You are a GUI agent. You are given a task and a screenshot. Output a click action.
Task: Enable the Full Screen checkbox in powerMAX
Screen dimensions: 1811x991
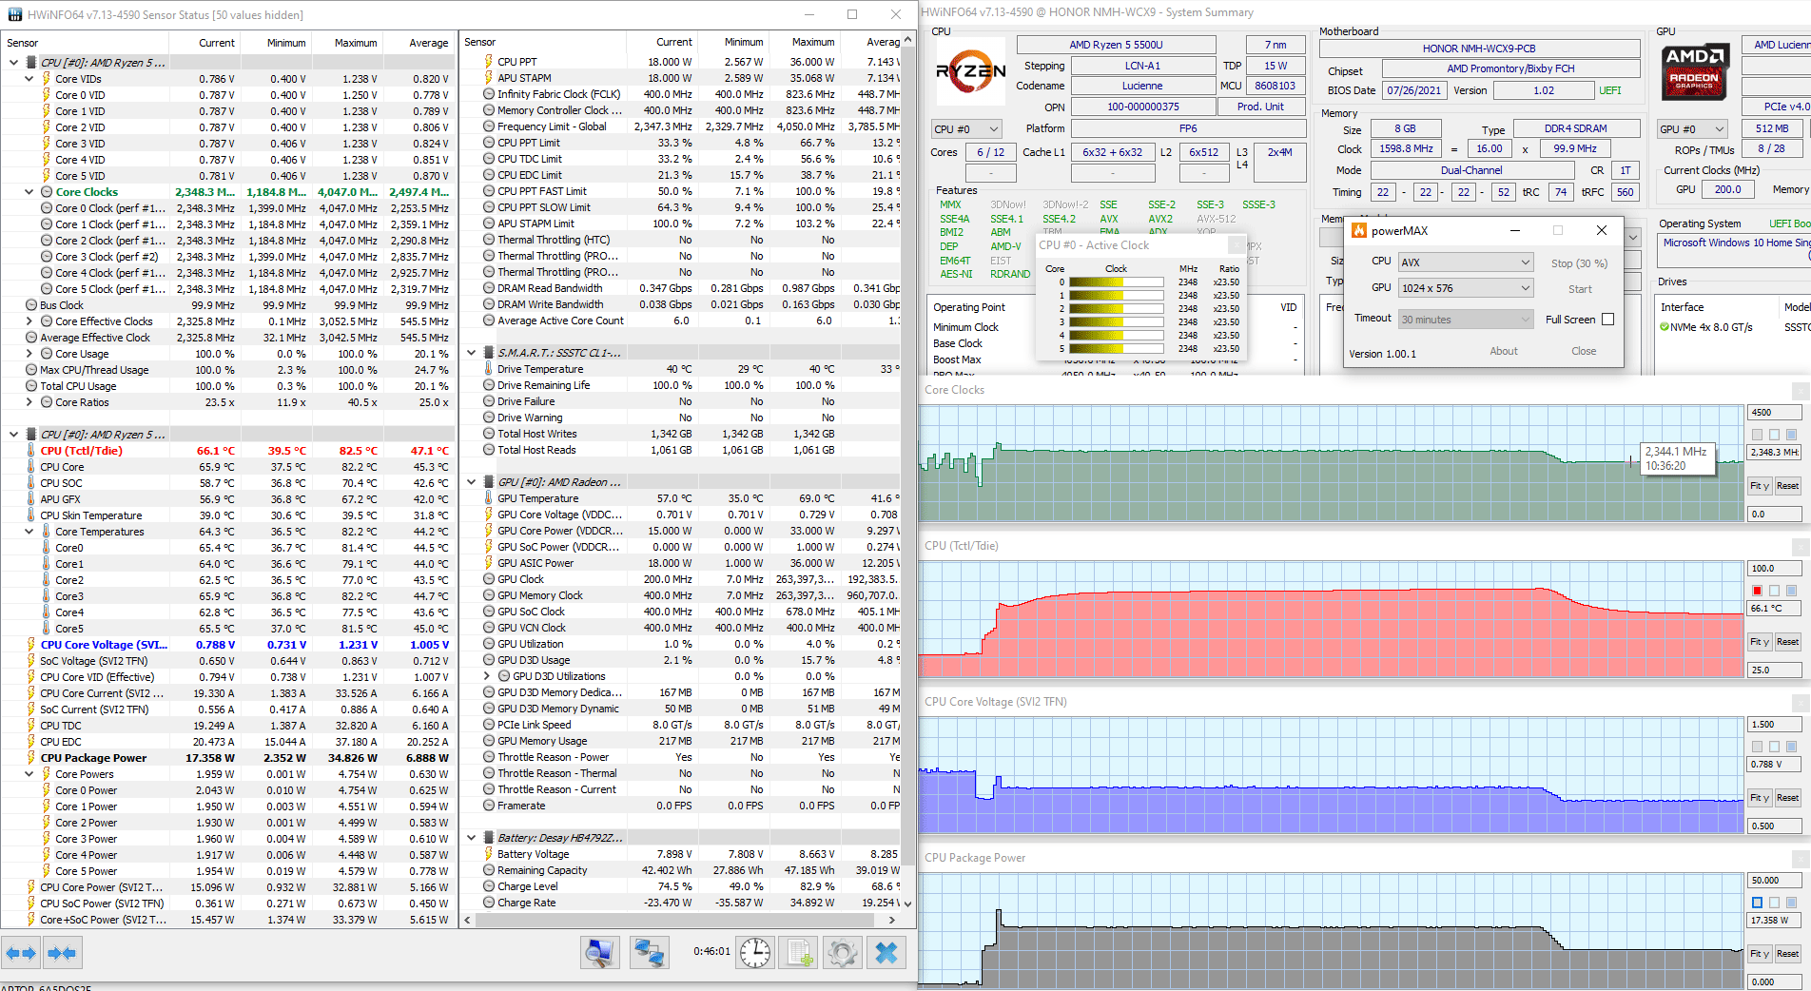point(1607,320)
